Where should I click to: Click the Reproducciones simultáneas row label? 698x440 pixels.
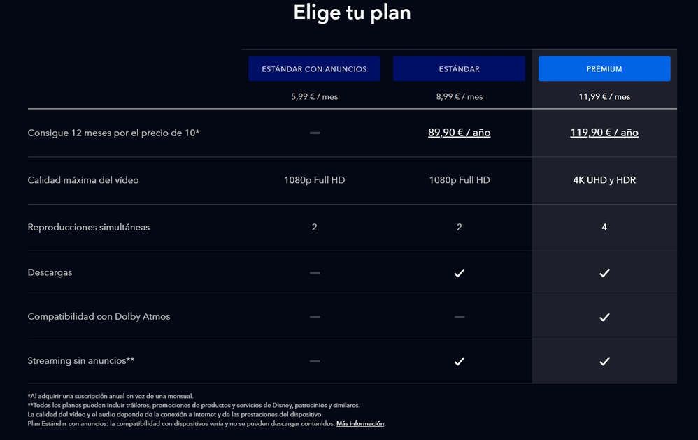coord(89,227)
